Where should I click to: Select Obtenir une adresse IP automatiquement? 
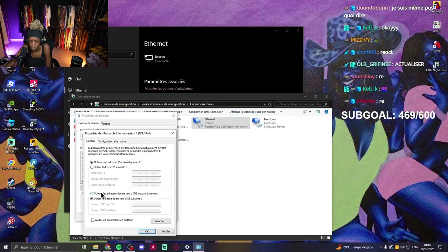(x=115, y=162)
